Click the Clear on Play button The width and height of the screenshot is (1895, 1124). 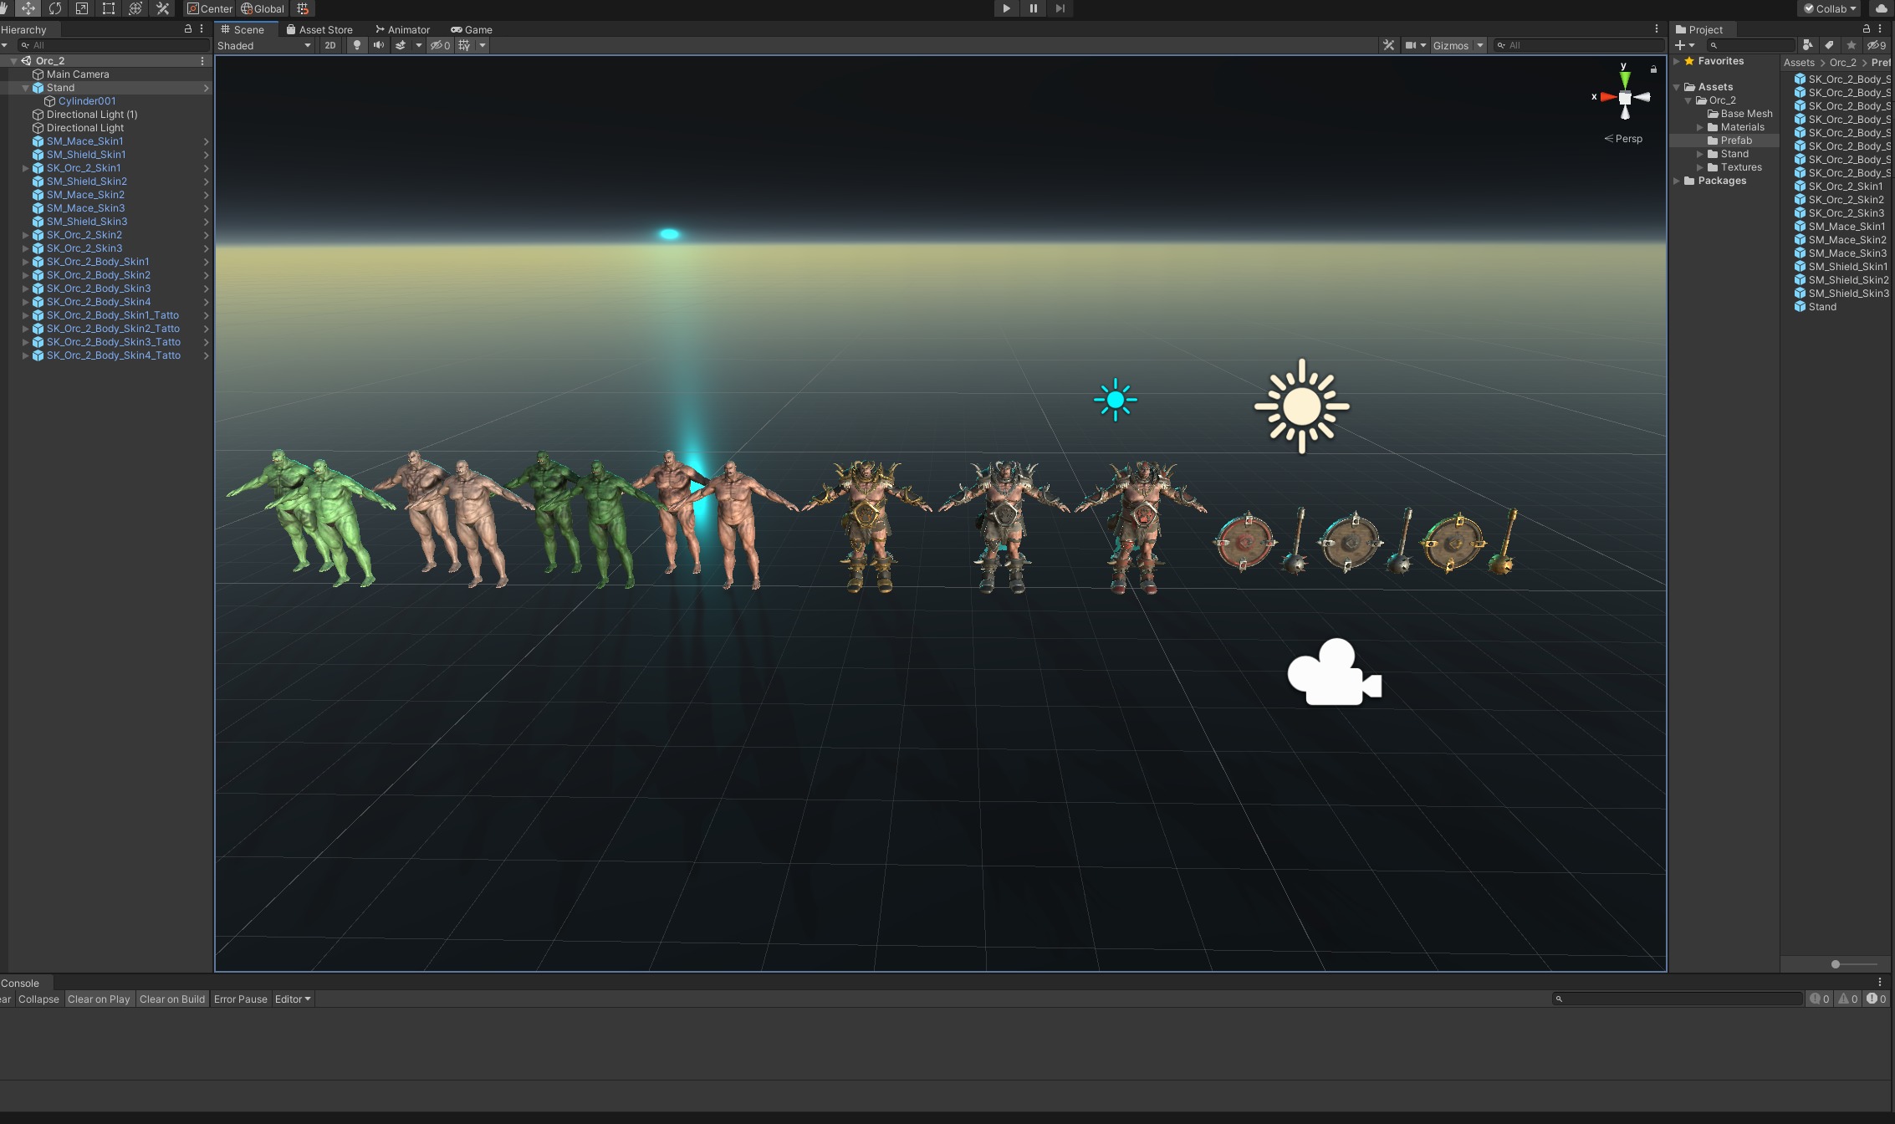[99, 999]
